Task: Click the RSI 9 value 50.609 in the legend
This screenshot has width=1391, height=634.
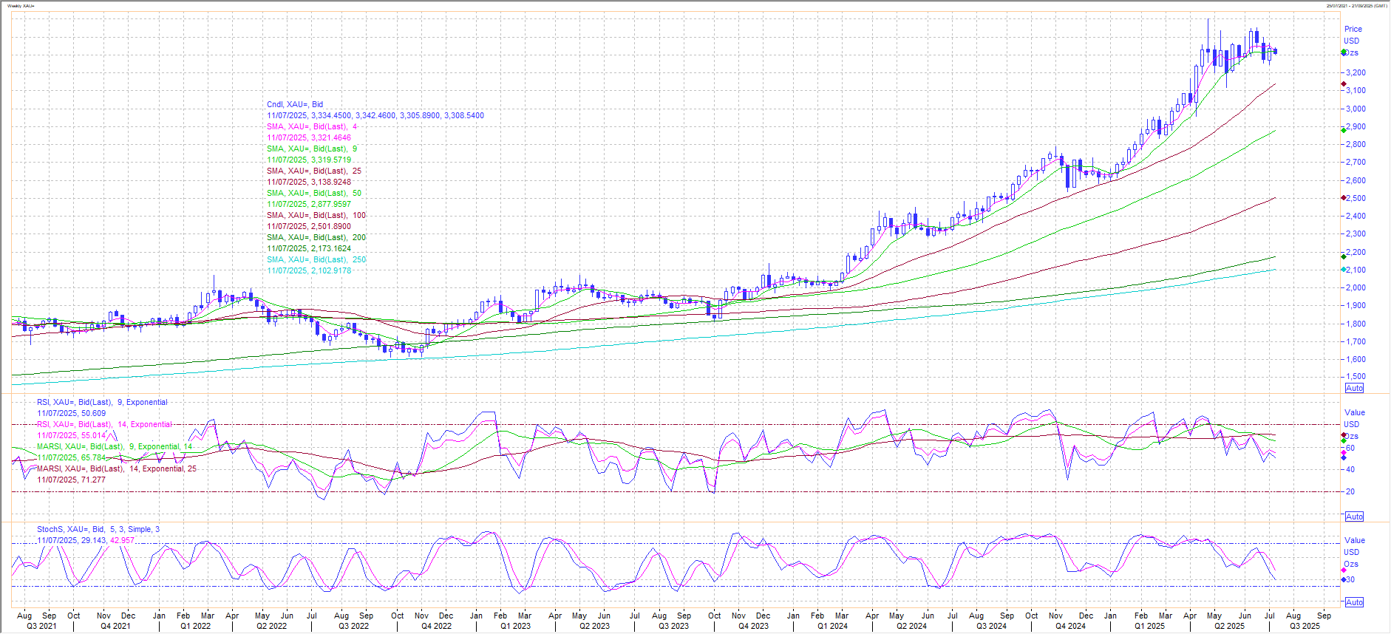Action: coord(93,413)
